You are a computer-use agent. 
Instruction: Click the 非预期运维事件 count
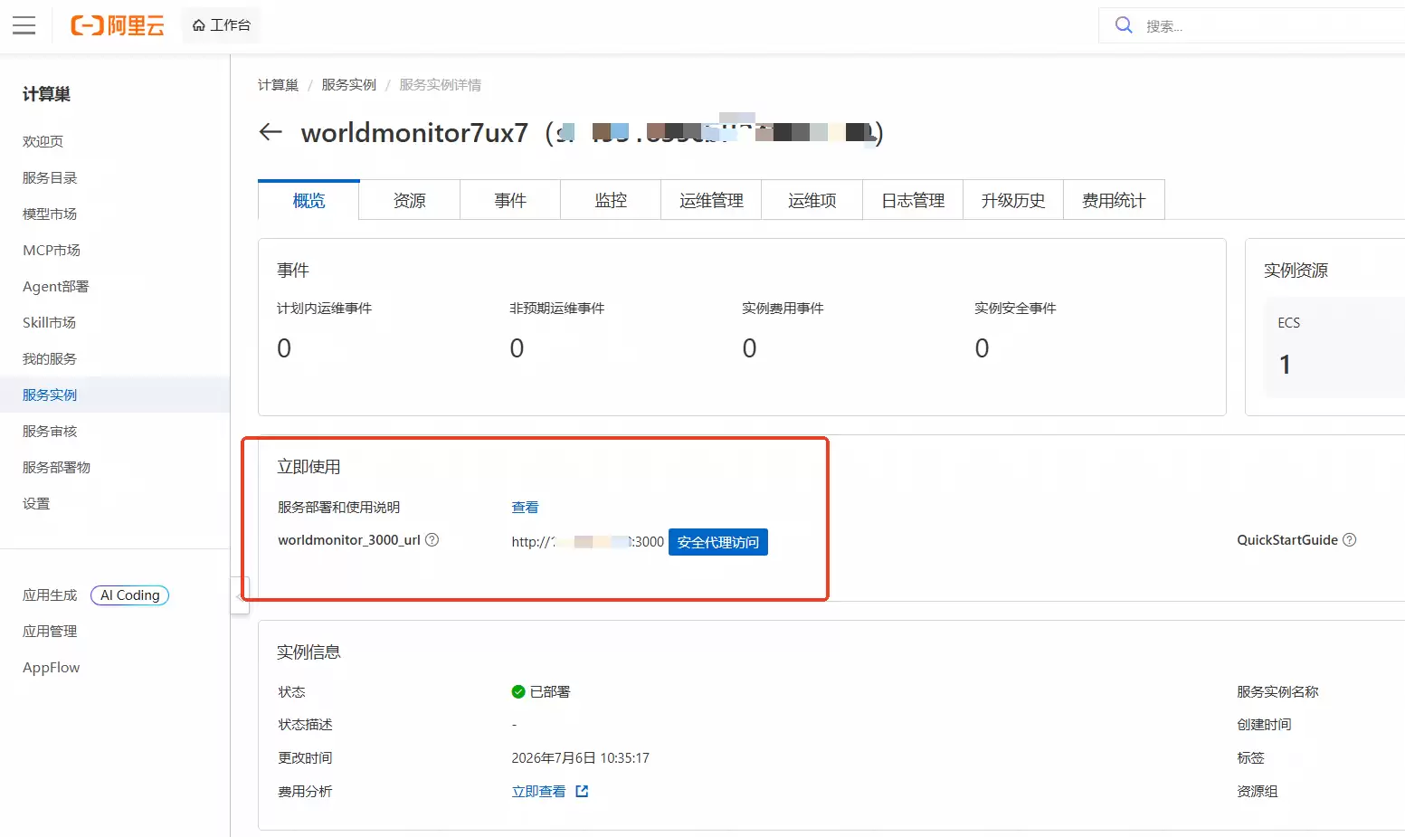[517, 348]
